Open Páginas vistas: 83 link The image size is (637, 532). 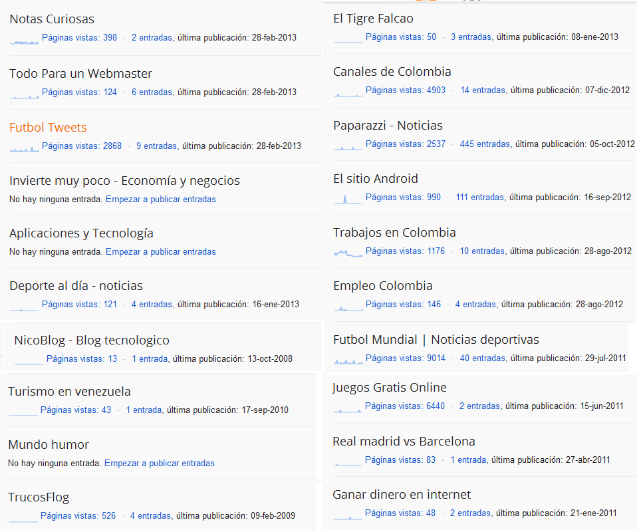coord(400,460)
